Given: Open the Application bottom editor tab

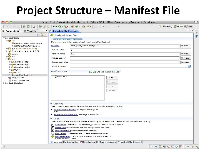Looking at the screenshot, I should [71, 142].
